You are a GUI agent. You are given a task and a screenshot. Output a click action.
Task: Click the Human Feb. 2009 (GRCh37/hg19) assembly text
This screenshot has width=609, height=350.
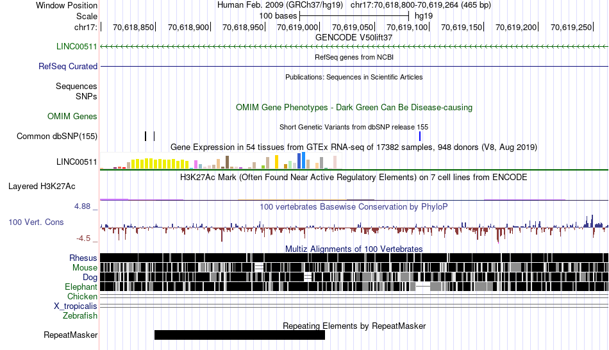(x=280, y=5)
